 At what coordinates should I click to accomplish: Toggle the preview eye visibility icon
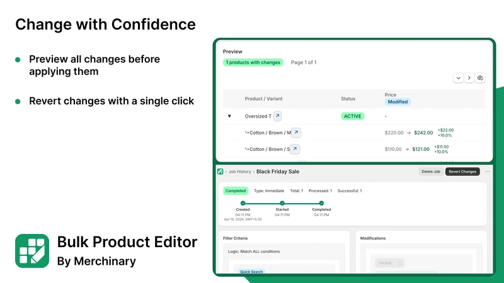coord(480,78)
